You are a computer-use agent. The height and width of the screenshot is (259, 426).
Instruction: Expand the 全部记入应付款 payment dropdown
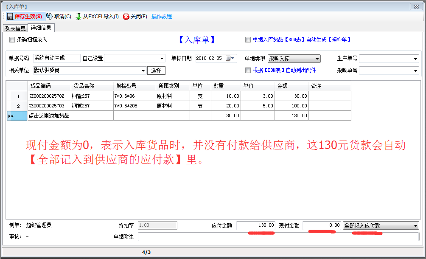tap(415, 226)
